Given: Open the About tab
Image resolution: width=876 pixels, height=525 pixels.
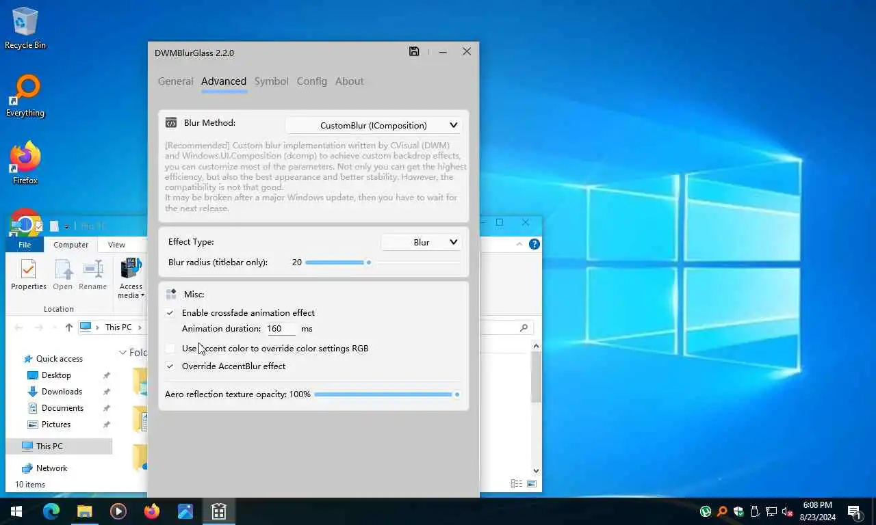Looking at the screenshot, I should [x=349, y=81].
